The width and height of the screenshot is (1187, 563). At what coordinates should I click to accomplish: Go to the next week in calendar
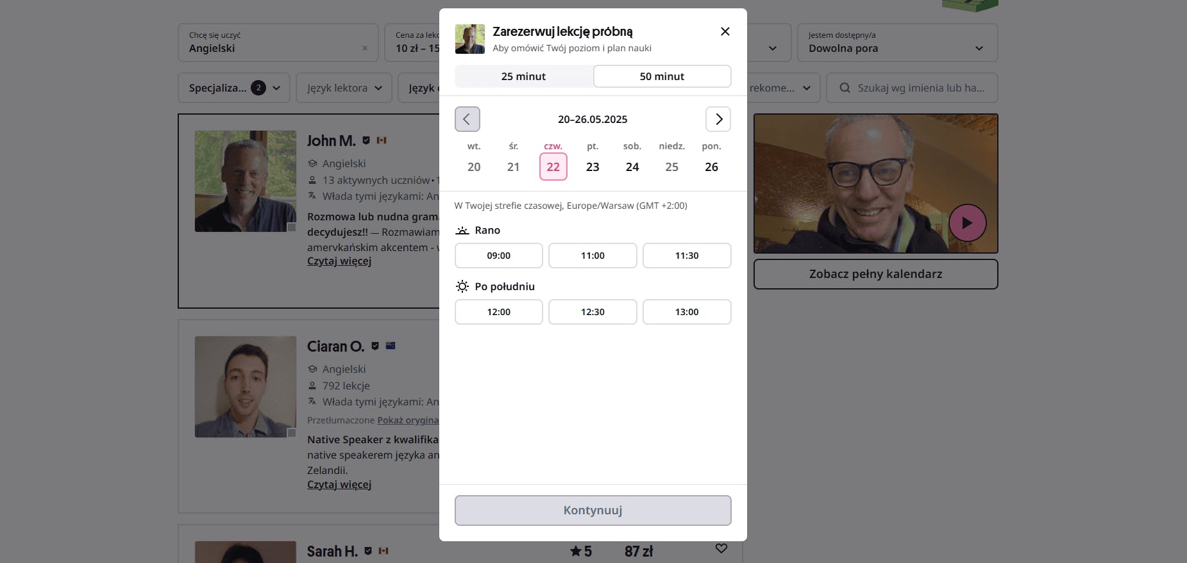[x=718, y=119]
